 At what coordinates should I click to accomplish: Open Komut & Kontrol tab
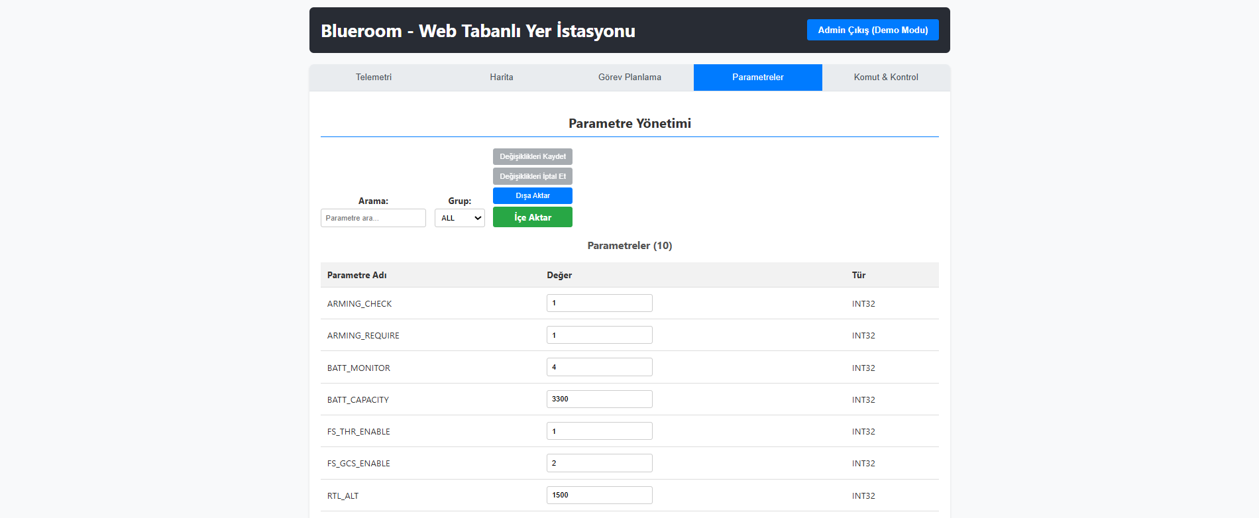(x=885, y=78)
